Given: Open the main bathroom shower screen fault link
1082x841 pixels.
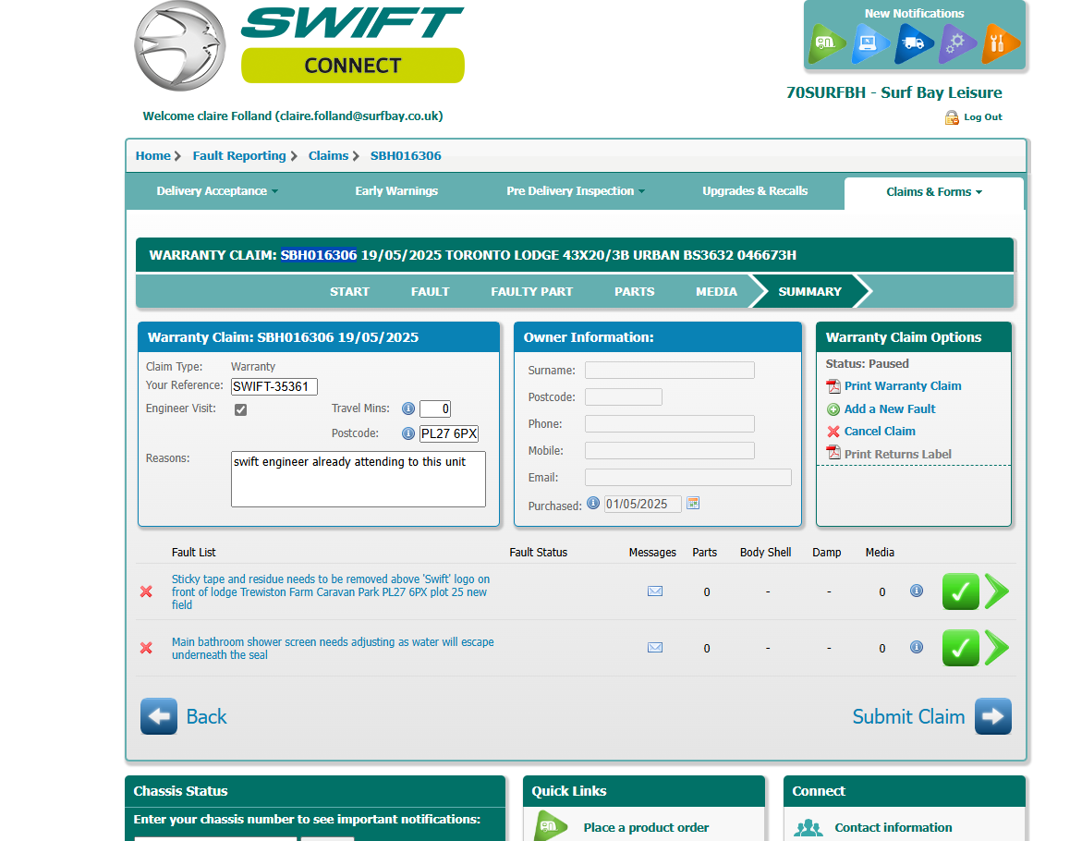Looking at the screenshot, I should coord(333,649).
